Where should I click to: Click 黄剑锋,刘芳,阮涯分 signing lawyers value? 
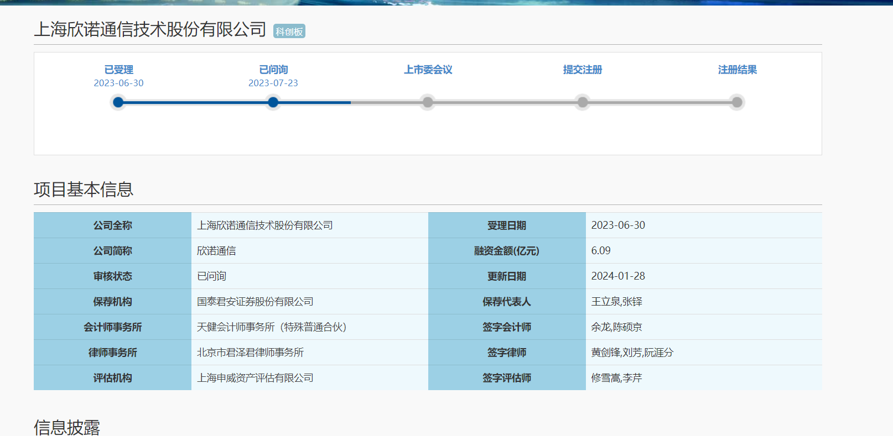coord(632,353)
